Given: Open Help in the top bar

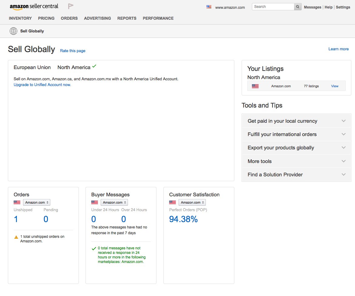Looking at the screenshot, I should 329,7.
